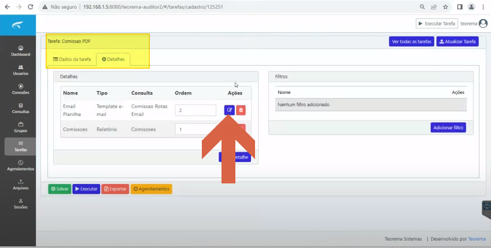This screenshot has width=491, height=248.
Task: Switch to Dados da tarefa tab
Action: (x=72, y=59)
